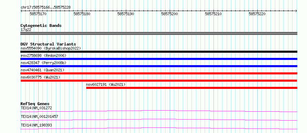Click ruler position 58575220
Viewport: 307px width, 133px height.
(257, 14)
